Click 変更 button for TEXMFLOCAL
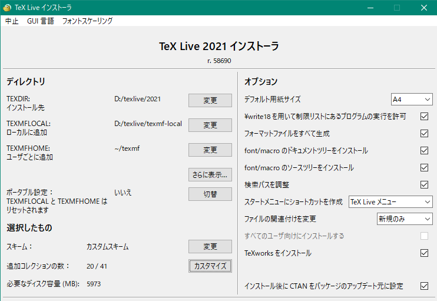The image size is (437, 301). [210, 125]
